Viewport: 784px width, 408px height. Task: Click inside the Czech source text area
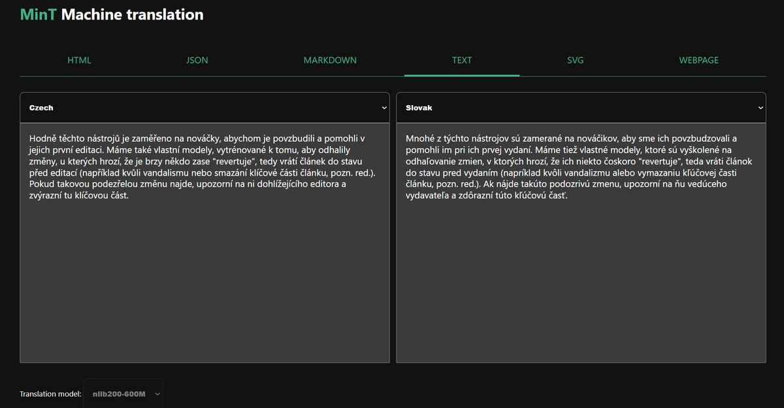click(x=204, y=243)
